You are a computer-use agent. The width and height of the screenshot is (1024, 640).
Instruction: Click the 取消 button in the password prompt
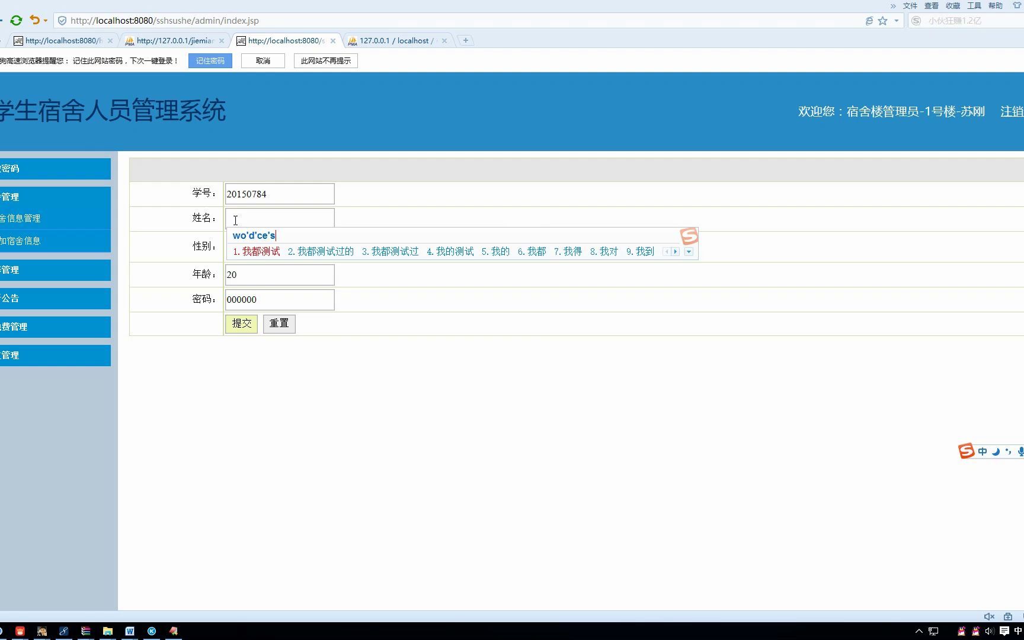[263, 61]
